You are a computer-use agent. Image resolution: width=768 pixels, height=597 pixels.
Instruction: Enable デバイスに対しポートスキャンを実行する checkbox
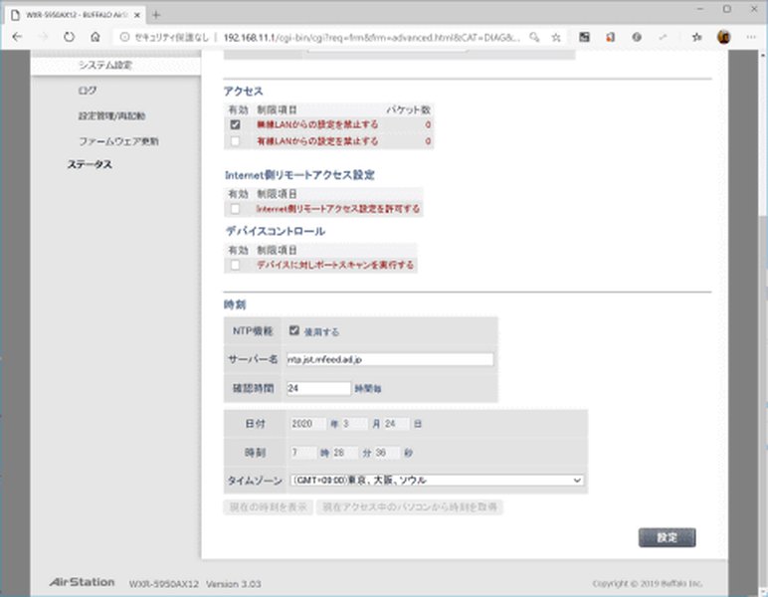pyautogui.click(x=235, y=265)
